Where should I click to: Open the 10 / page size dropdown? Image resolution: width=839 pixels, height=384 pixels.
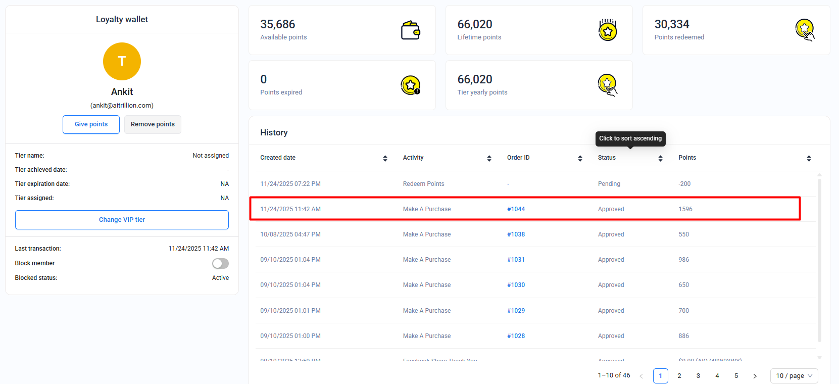coord(794,376)
